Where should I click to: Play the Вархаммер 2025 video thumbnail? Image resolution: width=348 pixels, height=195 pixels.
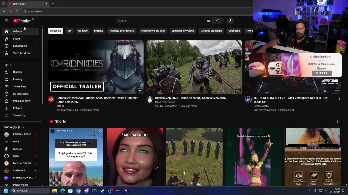(194, 67)
